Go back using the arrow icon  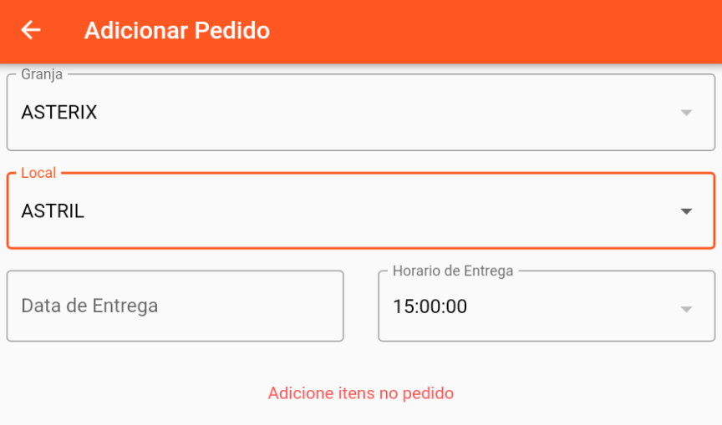click(31, 30)
